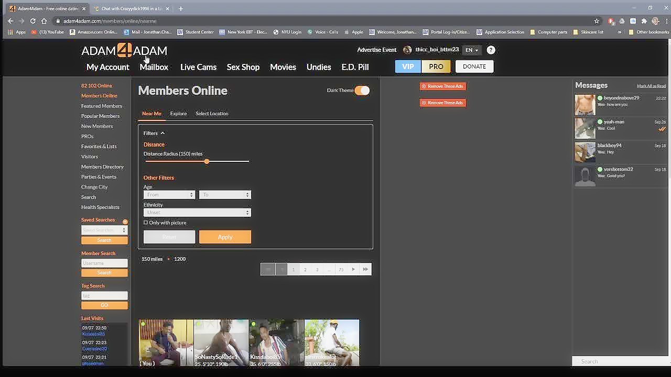Image resolution: width=671 pixels, height=377 pixels.
Task: Open the Age From dropdown
Action: click(169, 195)
